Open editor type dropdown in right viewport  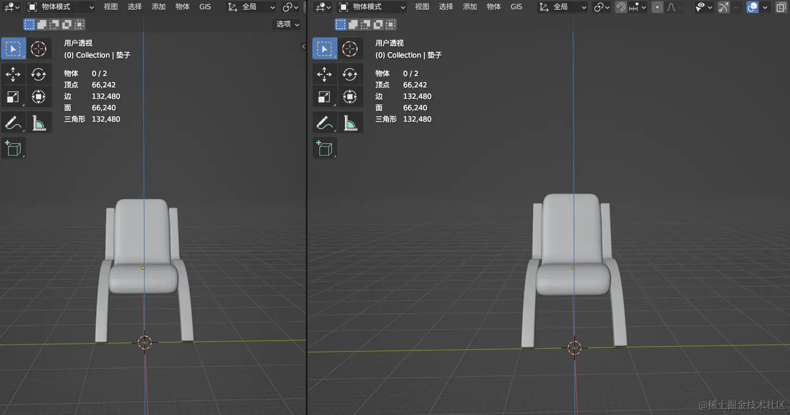point(323,7)
